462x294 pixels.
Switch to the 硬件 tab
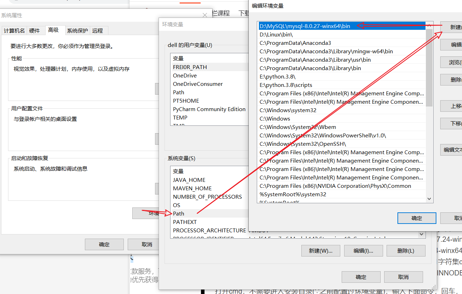click(x=34, y=30)
